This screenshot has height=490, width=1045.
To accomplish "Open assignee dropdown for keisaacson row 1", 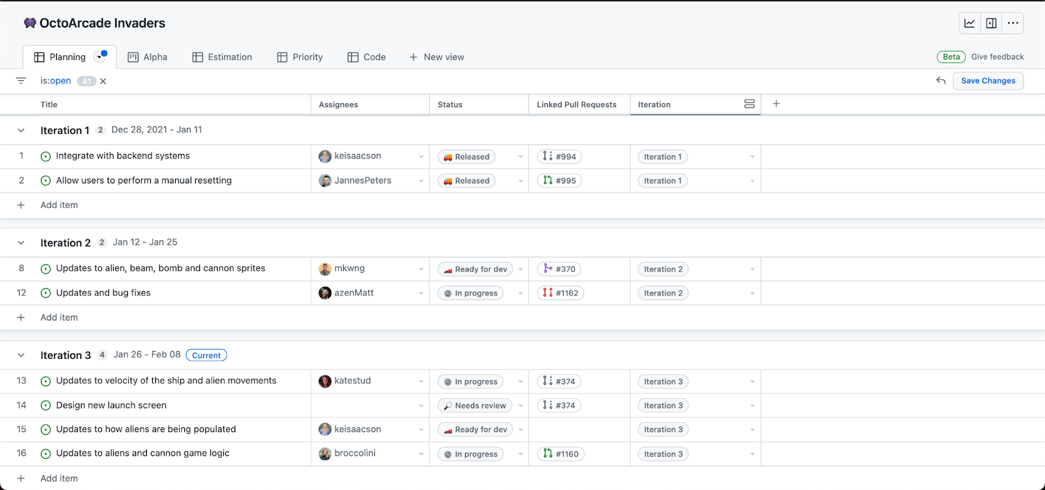I will (421, 157).
